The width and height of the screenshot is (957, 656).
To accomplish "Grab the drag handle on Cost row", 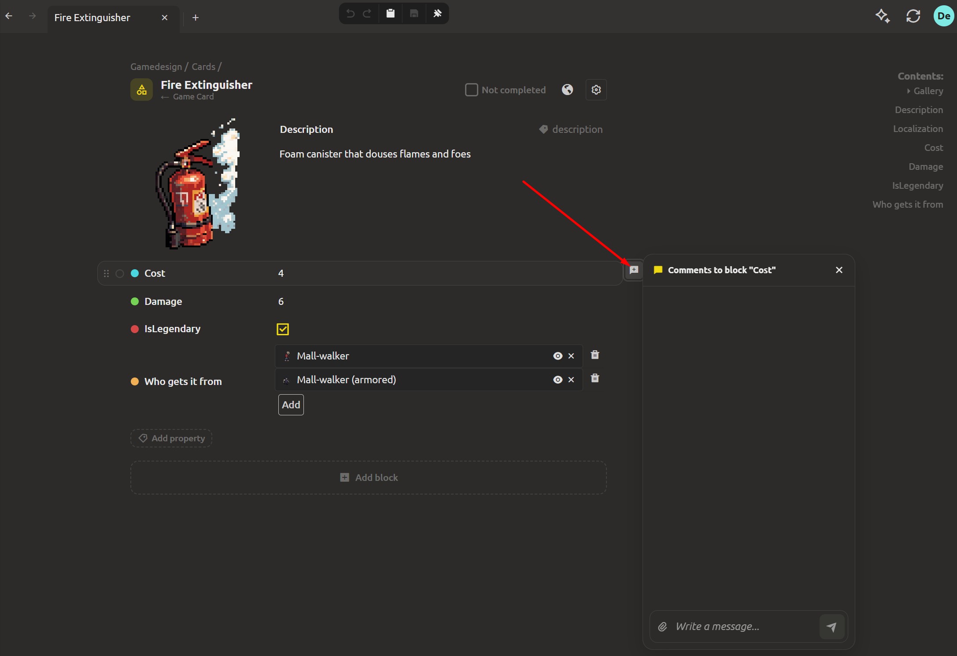I will click(106, 273).
